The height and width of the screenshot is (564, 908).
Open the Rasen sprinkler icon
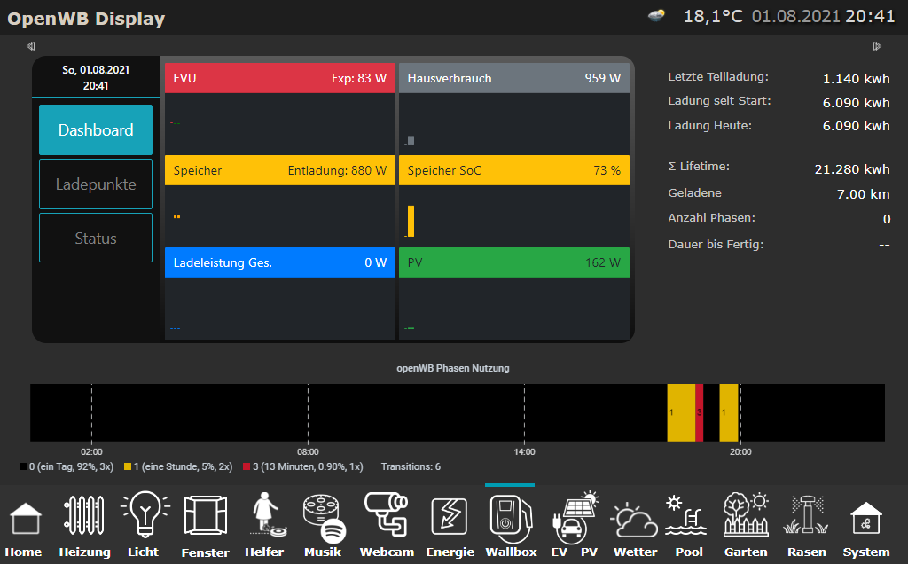[x=805, y=519]
